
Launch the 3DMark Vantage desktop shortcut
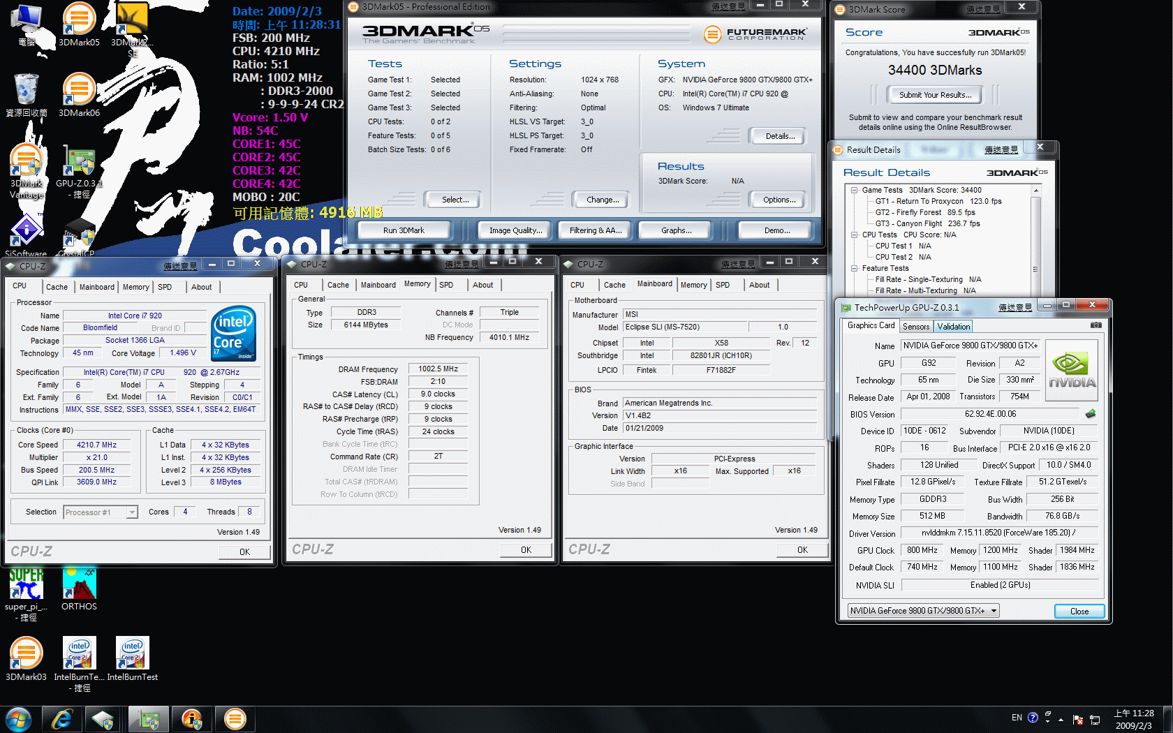[27, 172]
